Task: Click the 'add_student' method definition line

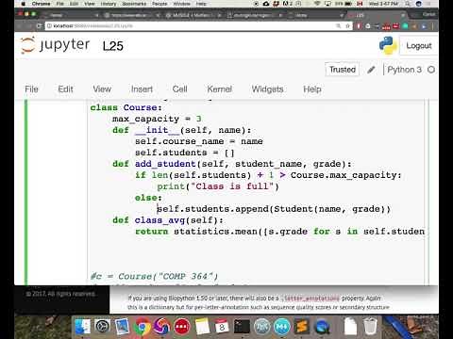Action: [x=232, y=164]
